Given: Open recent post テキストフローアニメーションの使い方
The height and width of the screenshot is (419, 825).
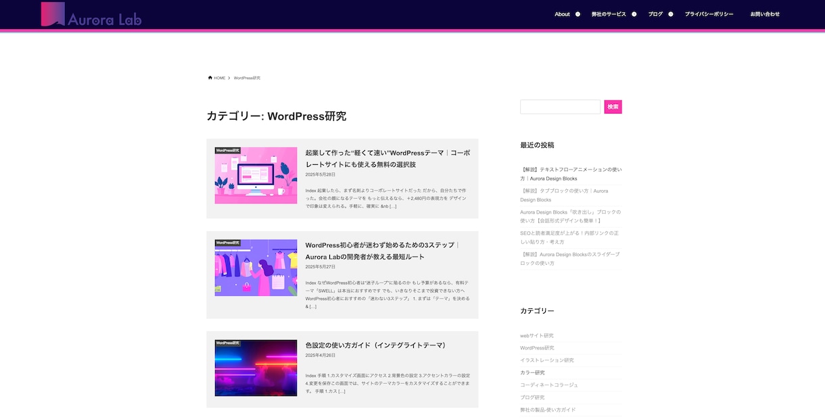Looking at the screenshot, I should (571, 174).
